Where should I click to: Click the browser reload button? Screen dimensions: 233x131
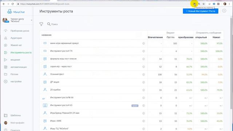[13, 4]
